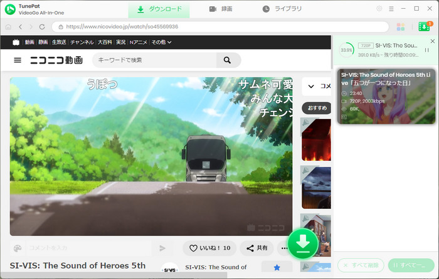
Task: Click the コメントを入力 comment field
Action: coord(89,248)
